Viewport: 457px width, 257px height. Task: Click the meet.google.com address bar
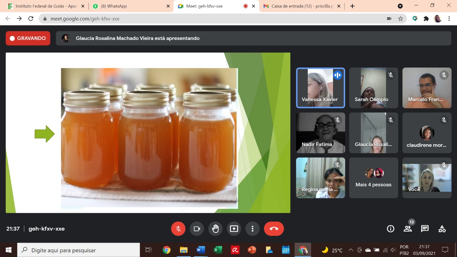(214, 19)
